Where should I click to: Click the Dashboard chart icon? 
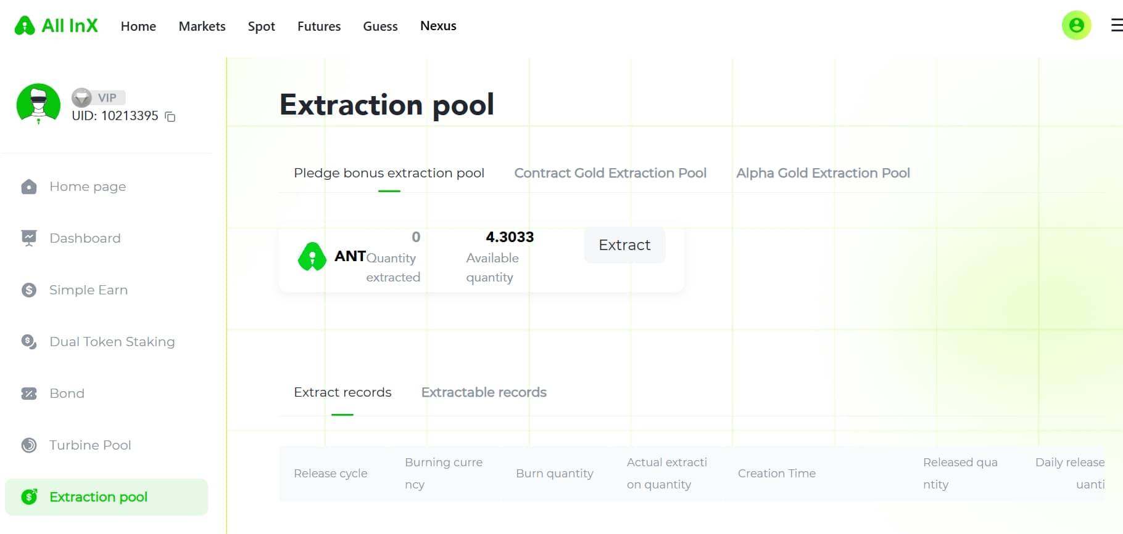pos(29,238)
